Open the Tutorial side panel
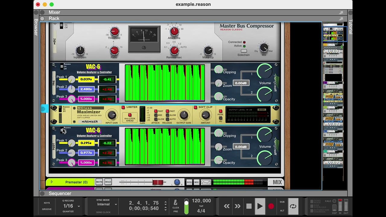This screenshot has width=386, height=217. coord(350,27)
